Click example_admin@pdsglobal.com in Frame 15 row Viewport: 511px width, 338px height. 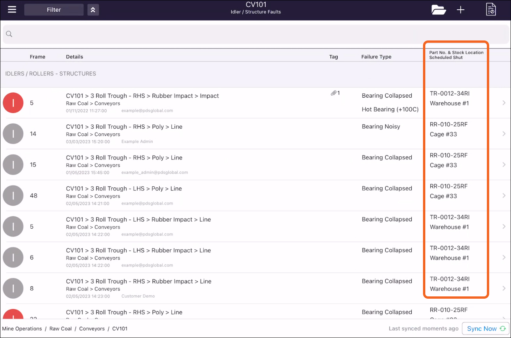(155, 172)
